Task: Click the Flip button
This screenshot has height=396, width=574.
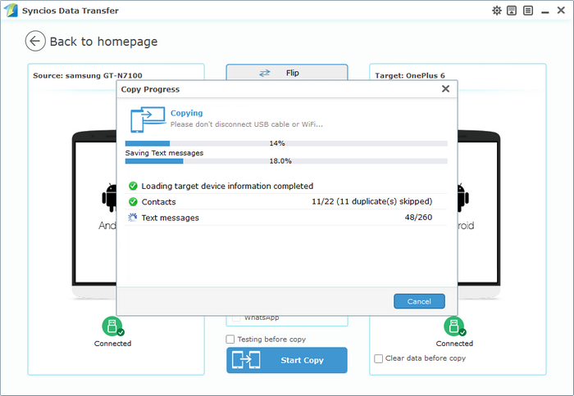Action: click(287, 72)
